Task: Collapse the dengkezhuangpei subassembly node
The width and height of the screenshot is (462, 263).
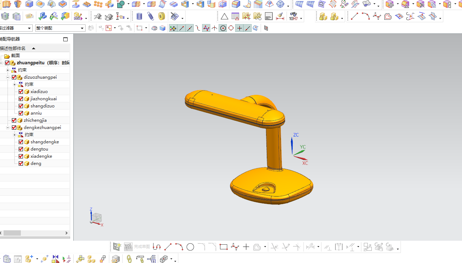Action: pyautogui.click(x=8, y=128)
